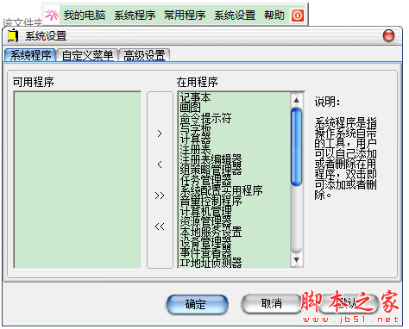Click the 默认 default button
The height and width of the screenshot is (329, 409).
tap(349, 303)
